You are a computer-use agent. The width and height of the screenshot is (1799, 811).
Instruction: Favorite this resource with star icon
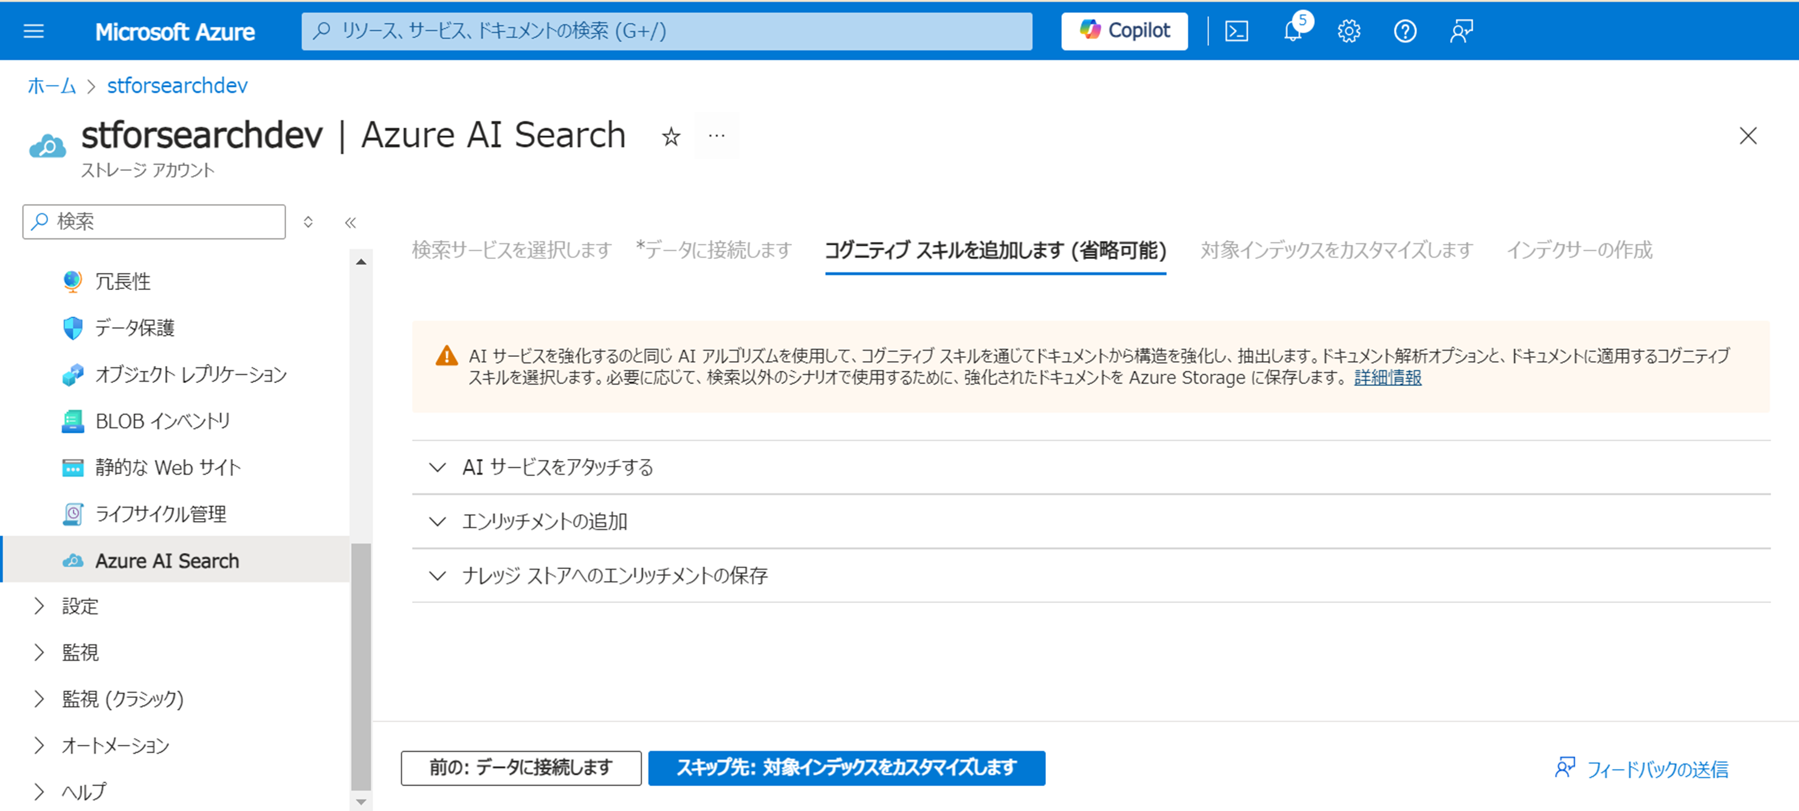[x=670, y=136]
